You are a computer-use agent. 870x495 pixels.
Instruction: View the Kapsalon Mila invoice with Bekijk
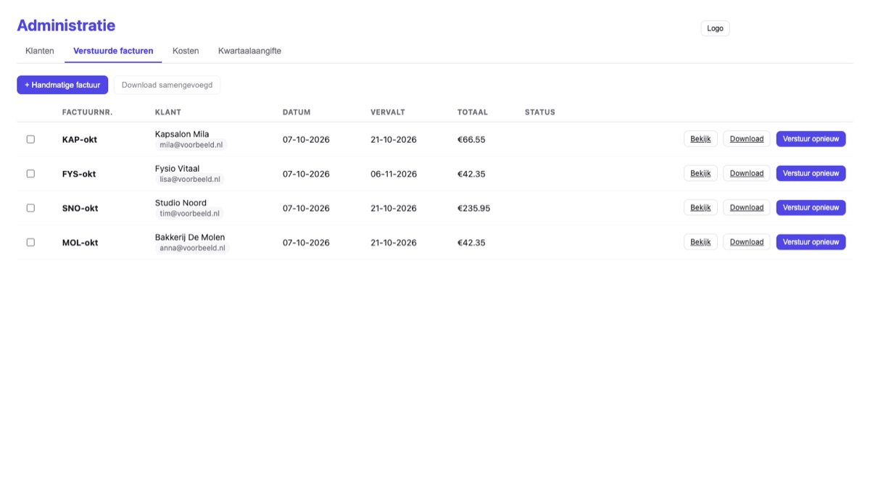click(x=700, y=138)
